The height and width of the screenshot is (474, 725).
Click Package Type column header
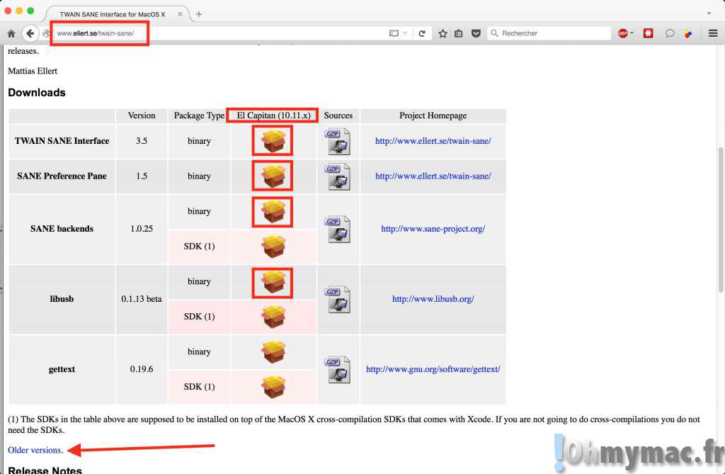(199, 115)
